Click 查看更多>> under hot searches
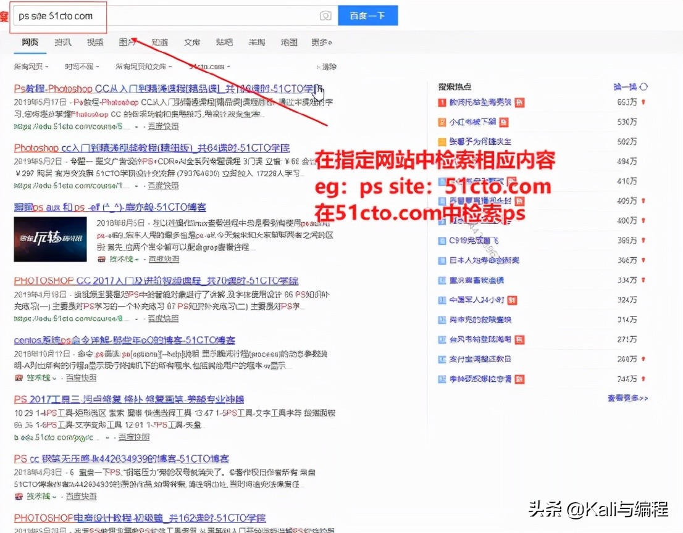This screenshot has width=683, height=533. pyautogui.click(x=627, y=398)
